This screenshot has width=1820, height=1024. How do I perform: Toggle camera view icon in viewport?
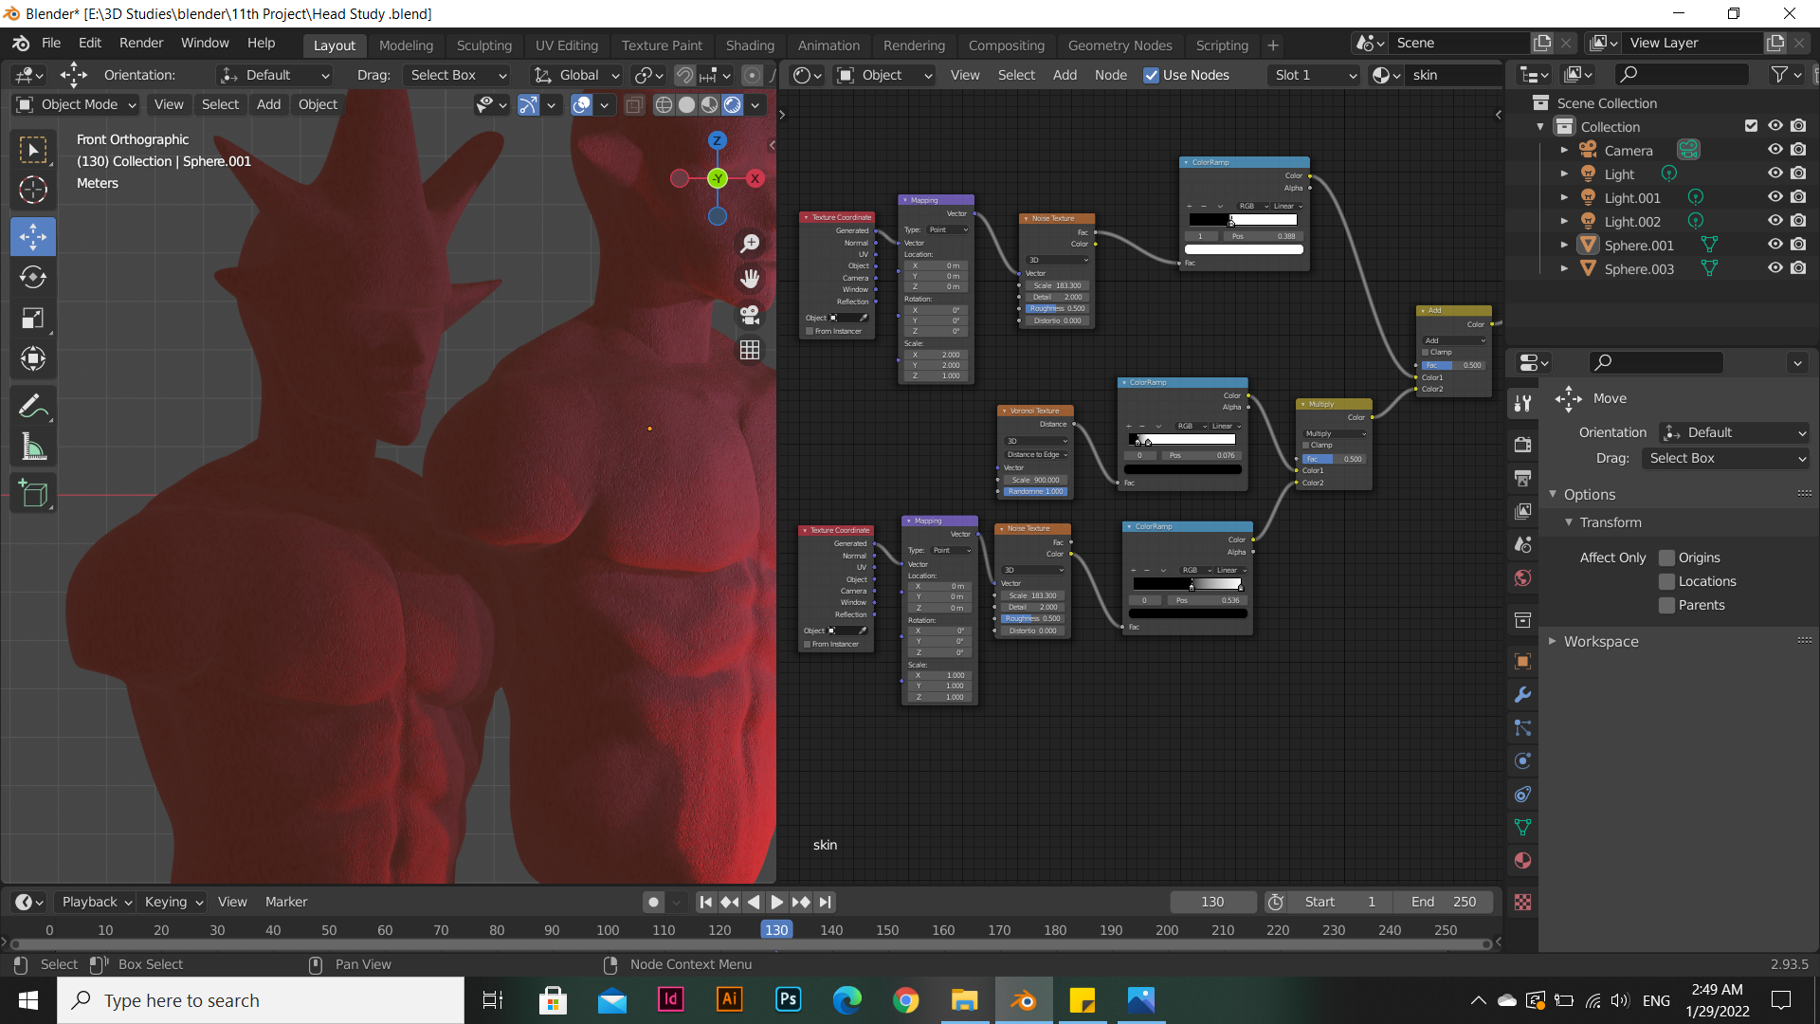coord(750,314)
